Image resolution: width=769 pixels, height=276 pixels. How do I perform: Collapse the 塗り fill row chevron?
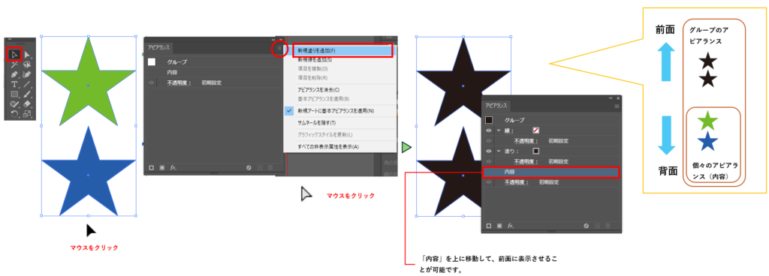point(499,151)
